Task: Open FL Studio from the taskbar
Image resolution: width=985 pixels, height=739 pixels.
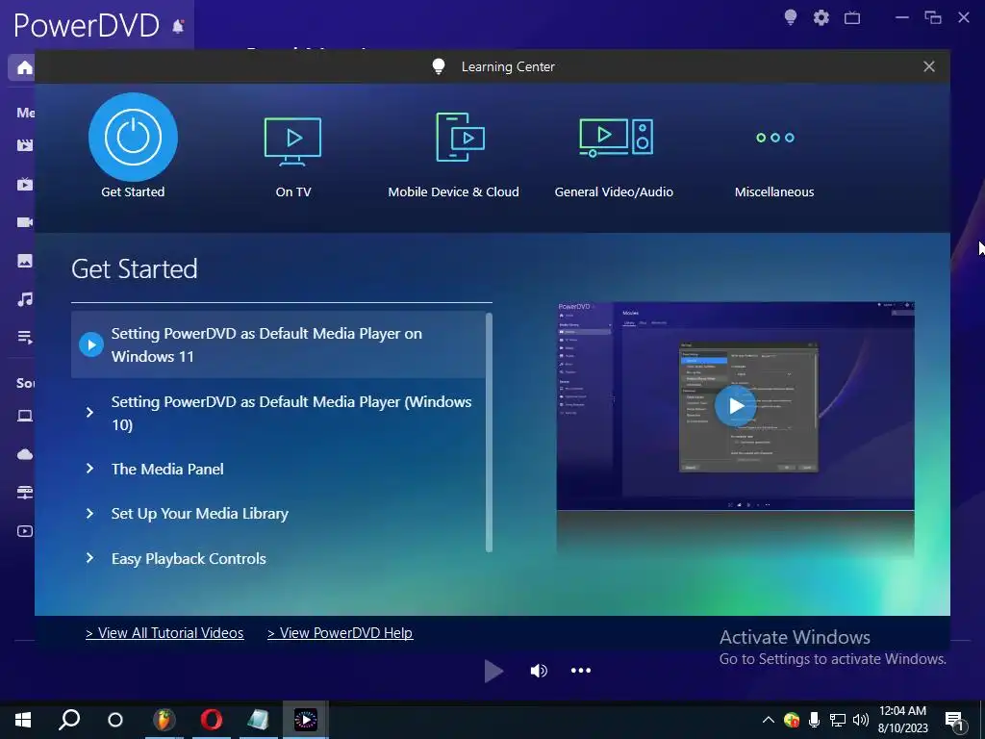Action: click(x=164, y=720)
